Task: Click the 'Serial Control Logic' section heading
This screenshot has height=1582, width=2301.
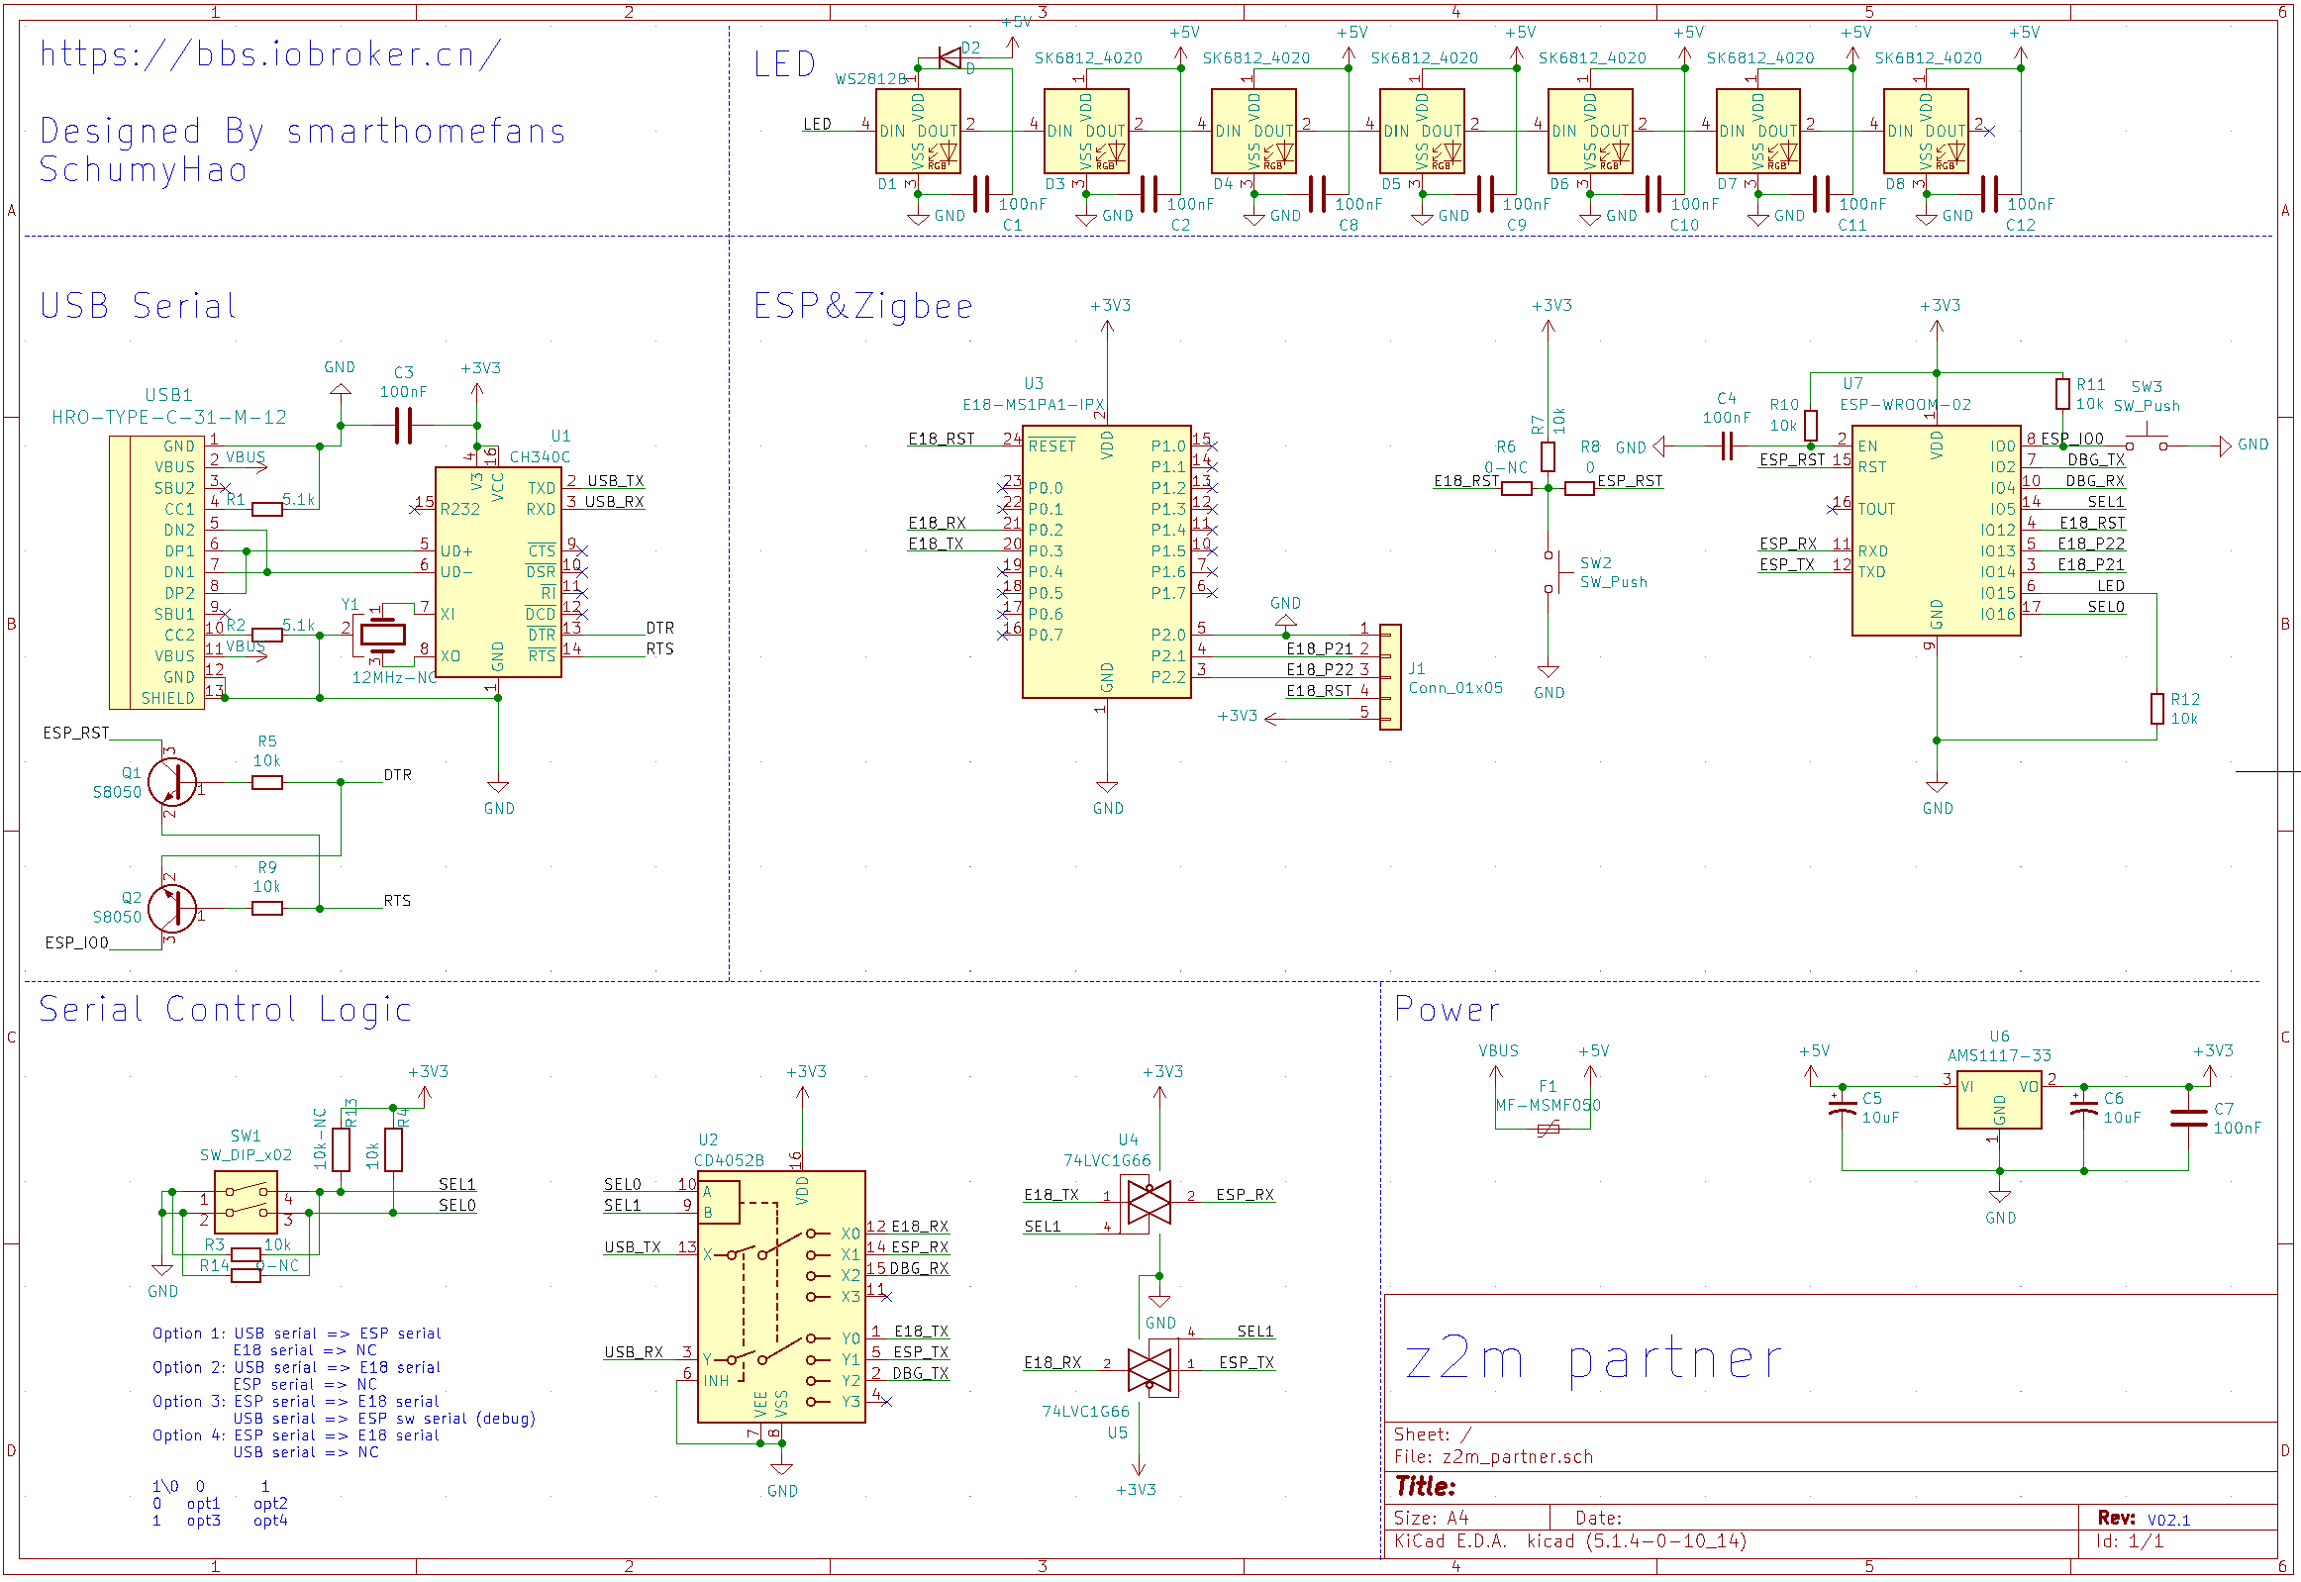Action: click(225, 1009)
